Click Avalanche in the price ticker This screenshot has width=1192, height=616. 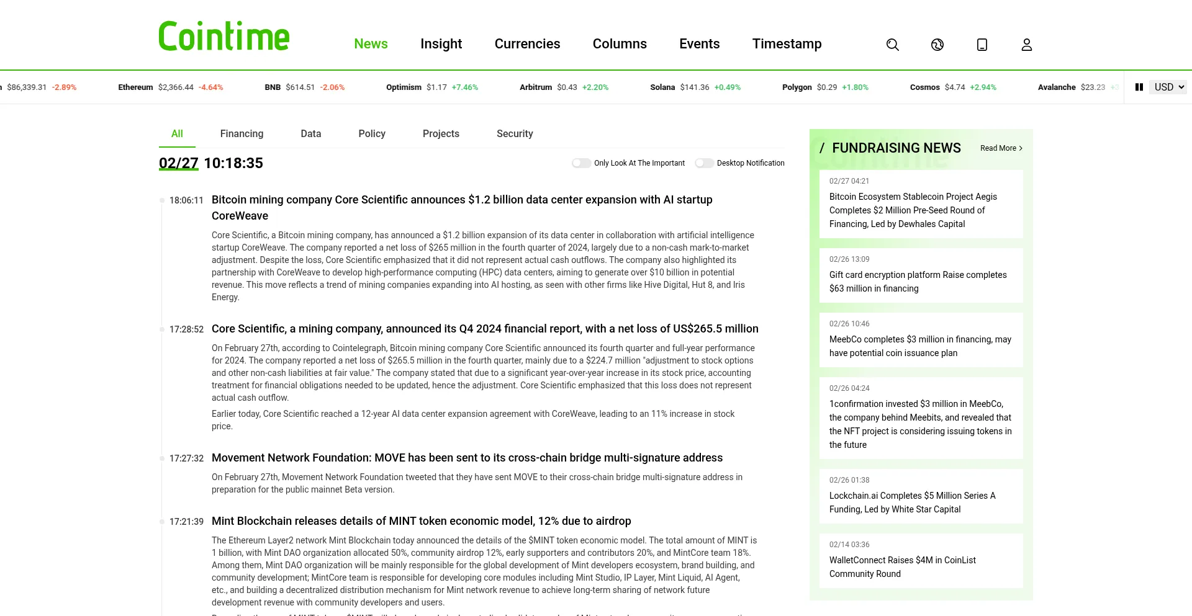pyautogui.click(x=1057, y=87)
